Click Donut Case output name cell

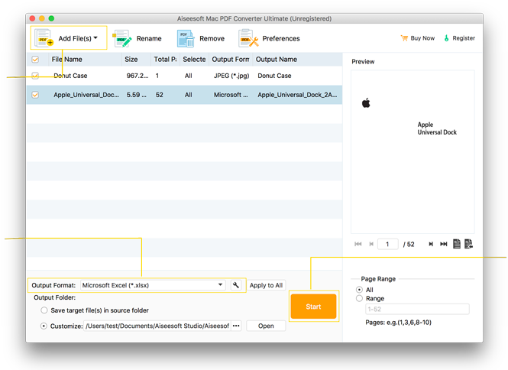(x=274, y=76)
